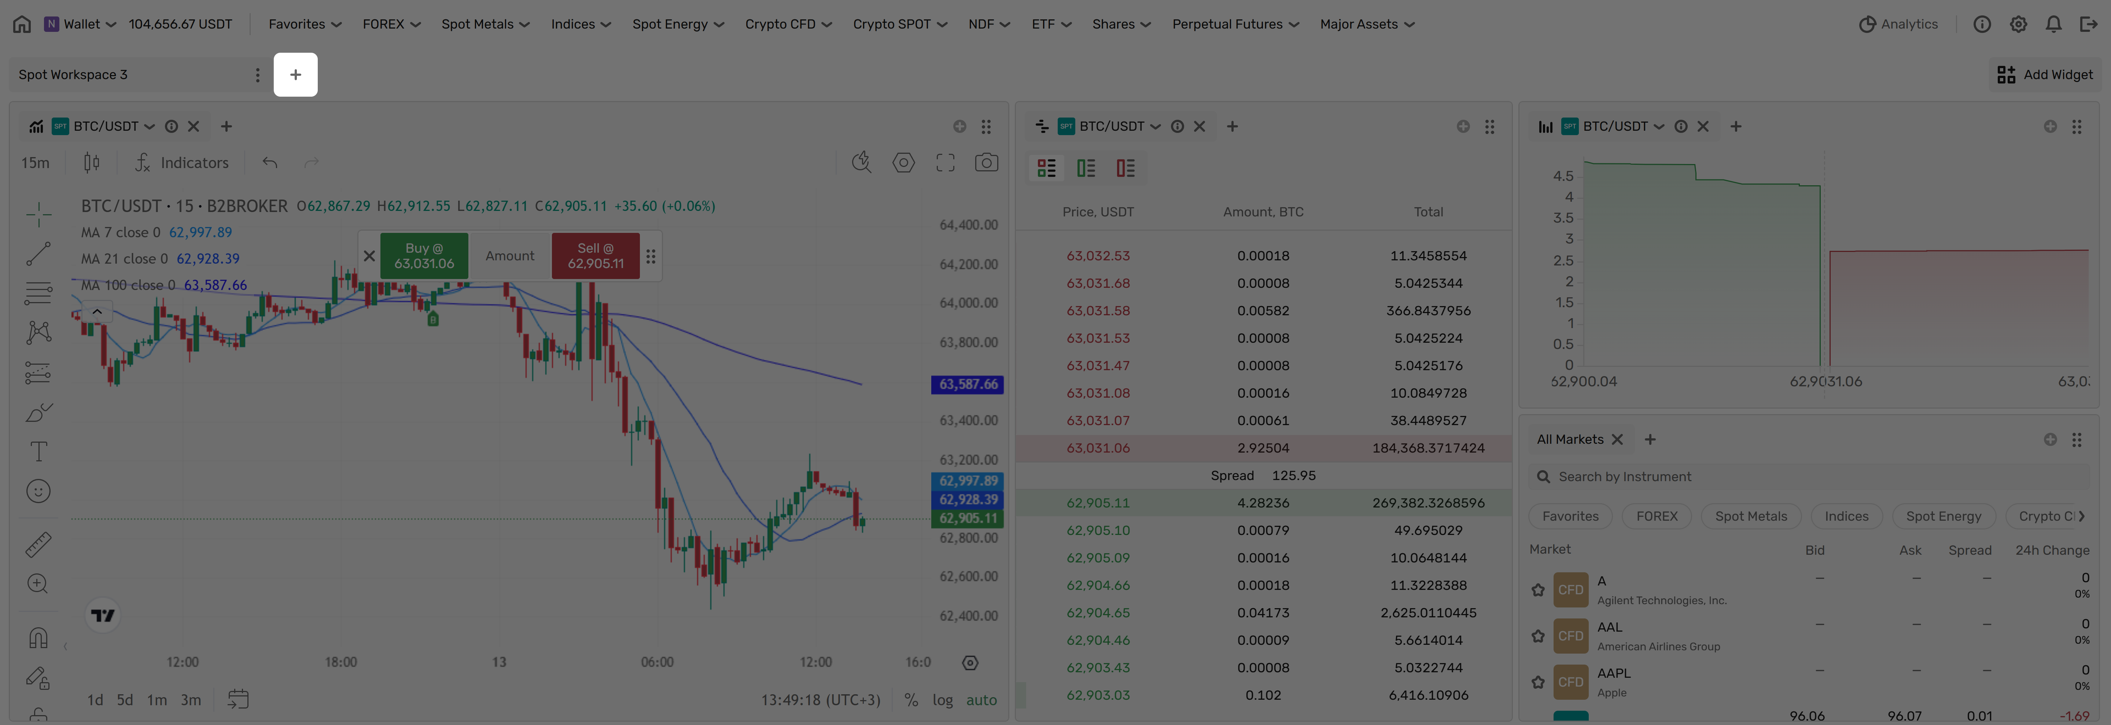Viewport: 2111px width, 725px height.
Task: Select the ruler measure tool
Action: pos(38,544)
